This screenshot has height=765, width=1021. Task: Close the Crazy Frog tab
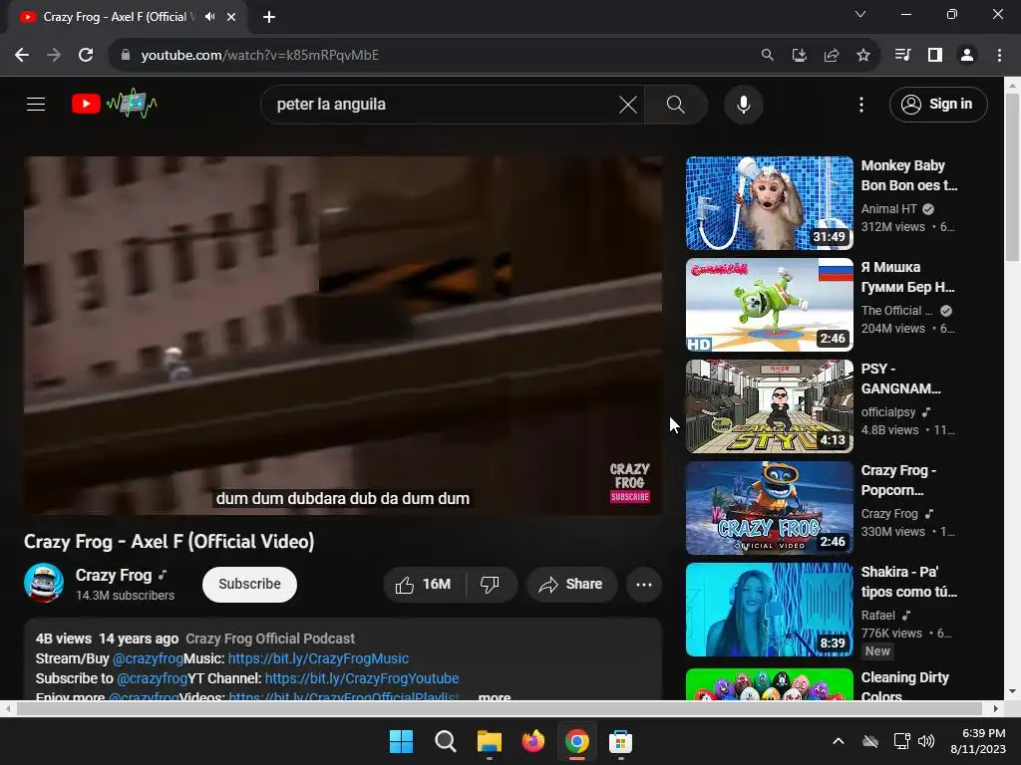pyautogui.click(x=231, y=17)
